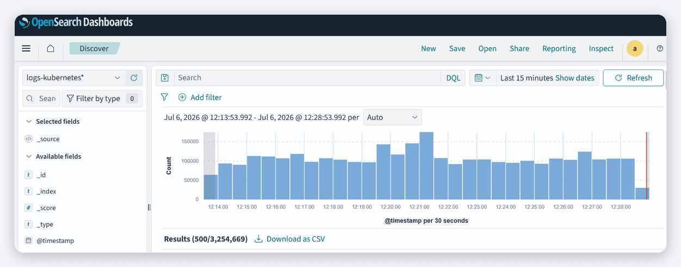681x267 pixels.
Task: Click the Add filter plus button
Action: [200, 97]
